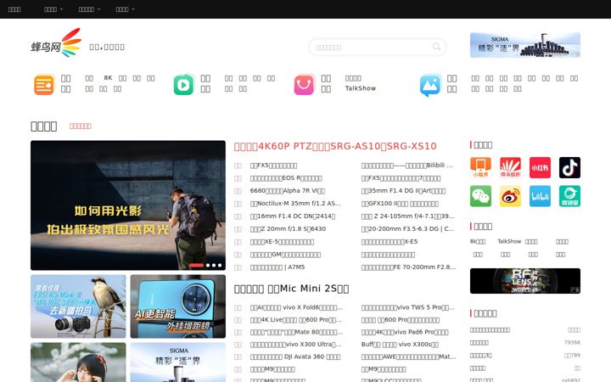The image size is (611, 382).
Task: Open the 20-200mm F3.5-6.3 DG article
Action: [x=407, y=229]
